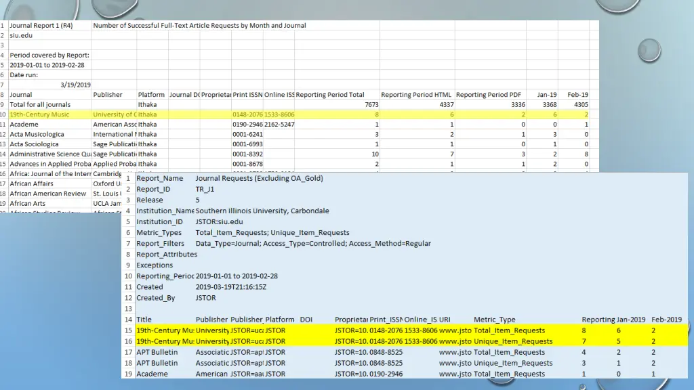The height and width of the screenshot is (390, 694).
Task: Click the 'Report_Filters' label cell
Action: 160,244
